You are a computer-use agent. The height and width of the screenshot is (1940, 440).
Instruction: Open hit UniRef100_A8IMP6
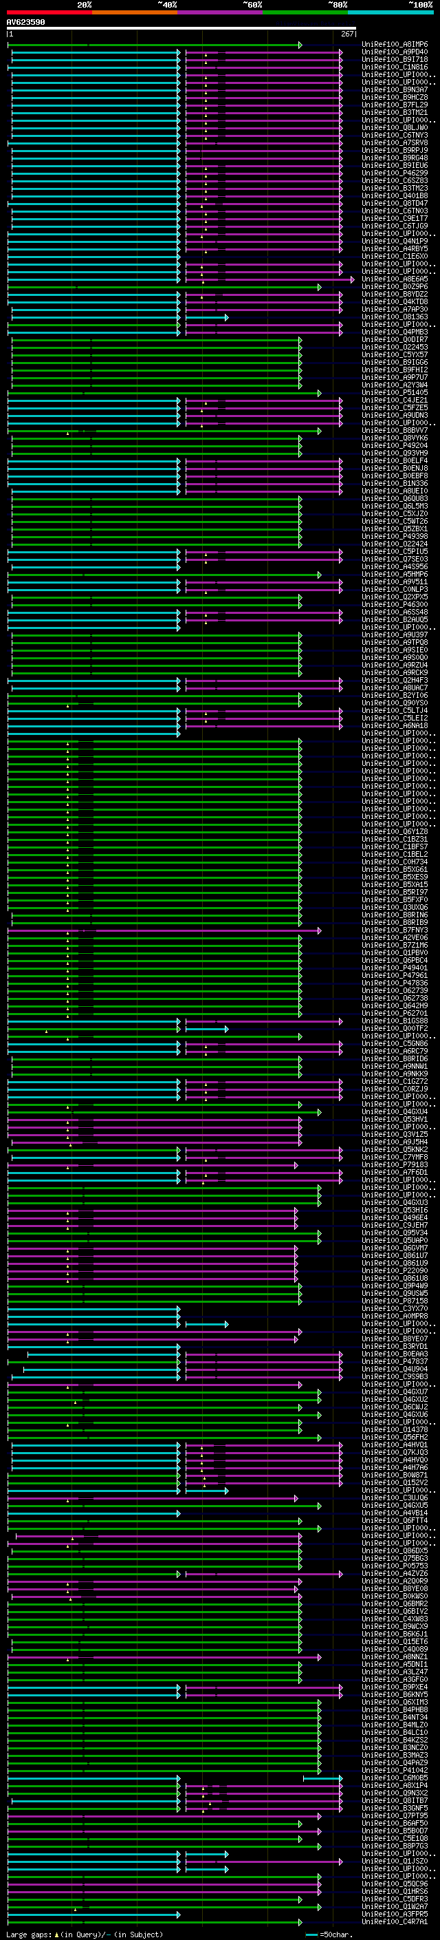pos(395,45)
